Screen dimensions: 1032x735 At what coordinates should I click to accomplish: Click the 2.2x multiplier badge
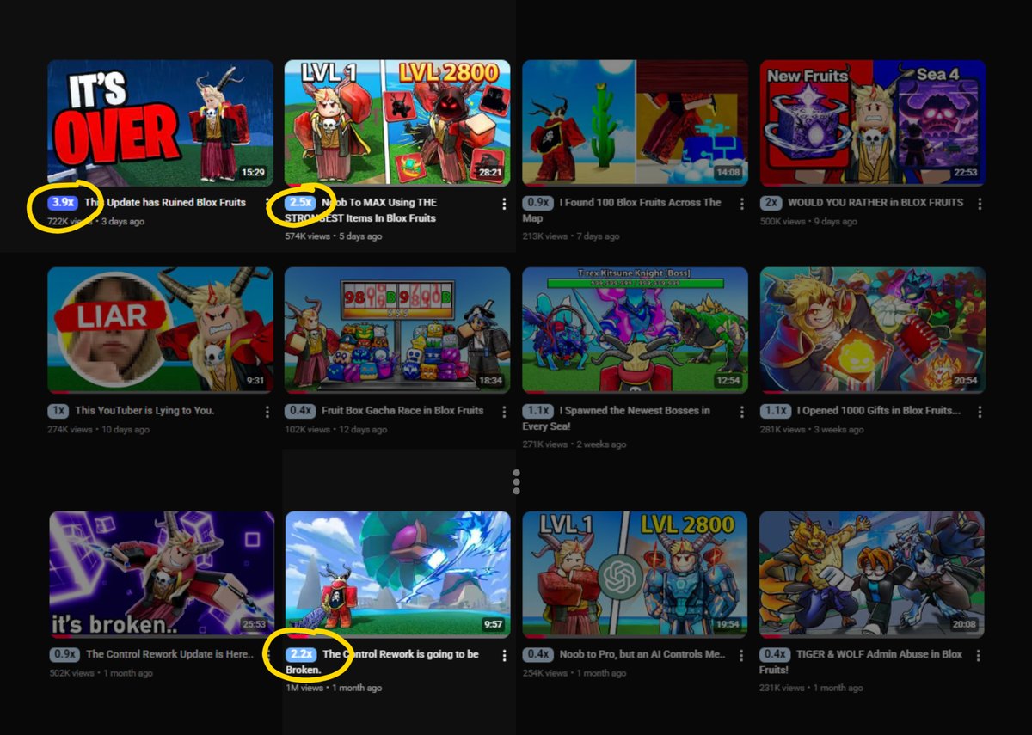click(301, 654)
